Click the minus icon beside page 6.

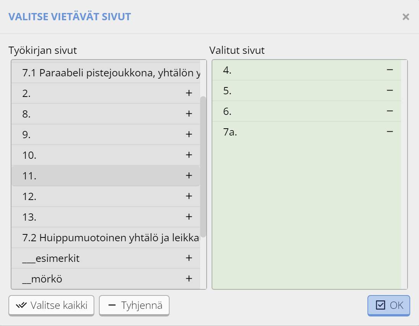(x=390, y=111)
